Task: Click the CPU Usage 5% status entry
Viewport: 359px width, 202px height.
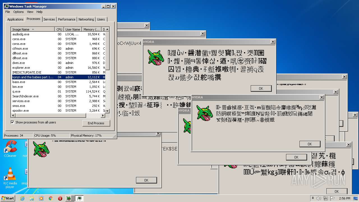Action: 52,136
